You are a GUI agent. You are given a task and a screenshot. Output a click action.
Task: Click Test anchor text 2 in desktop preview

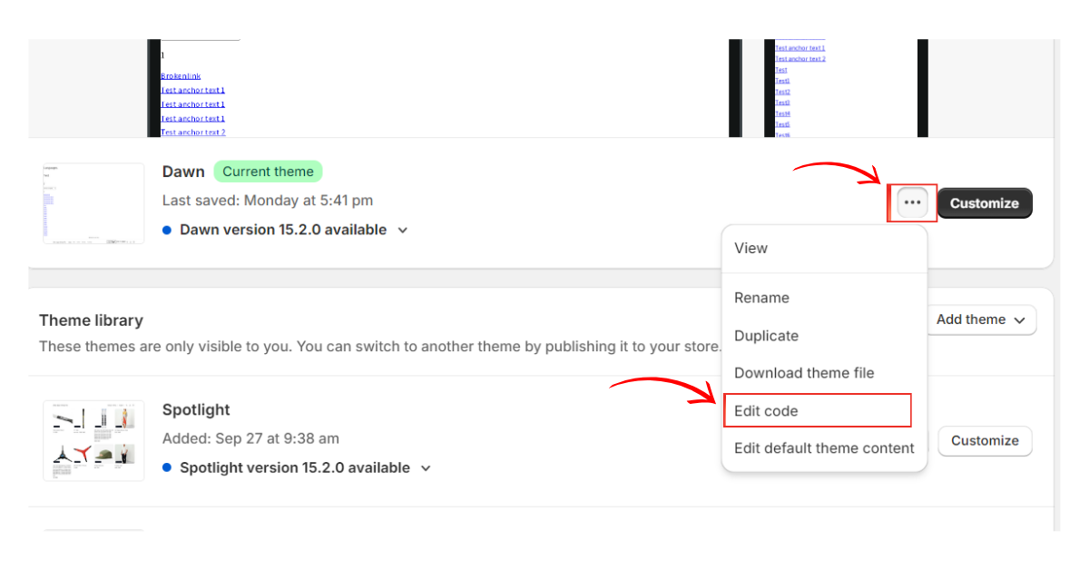(192, 133)
